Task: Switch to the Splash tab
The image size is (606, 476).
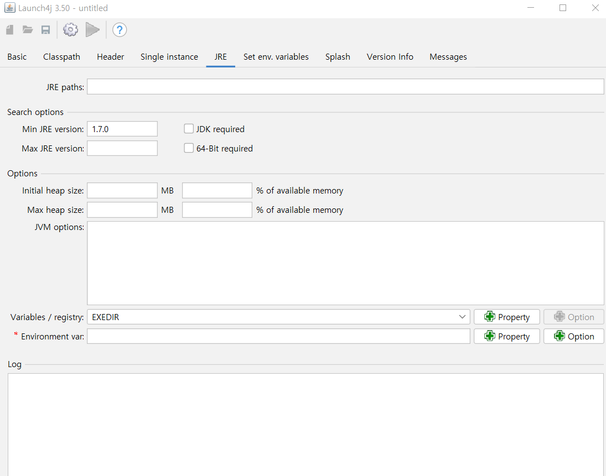Action: (x=338, y=57)
